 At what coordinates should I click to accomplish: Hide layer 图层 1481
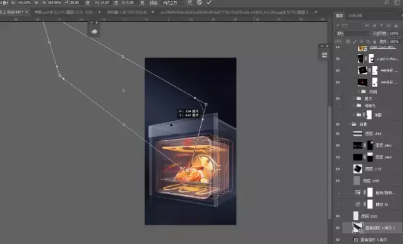pyautogui.click(x=338, y=145)
